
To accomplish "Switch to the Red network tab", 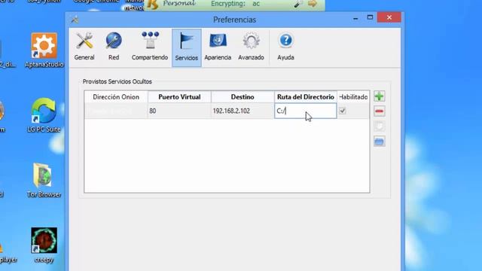I will (114, 47).
